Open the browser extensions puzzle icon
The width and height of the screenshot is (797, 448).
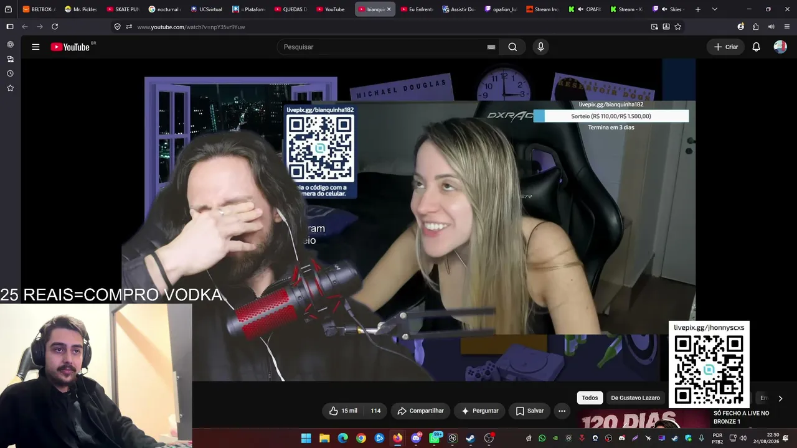tap(755, 27)
